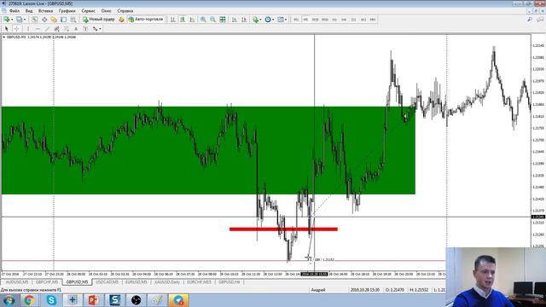Select the horizontal line tool
This screenshot has height=307, width=546.
(x=38, y=29)
